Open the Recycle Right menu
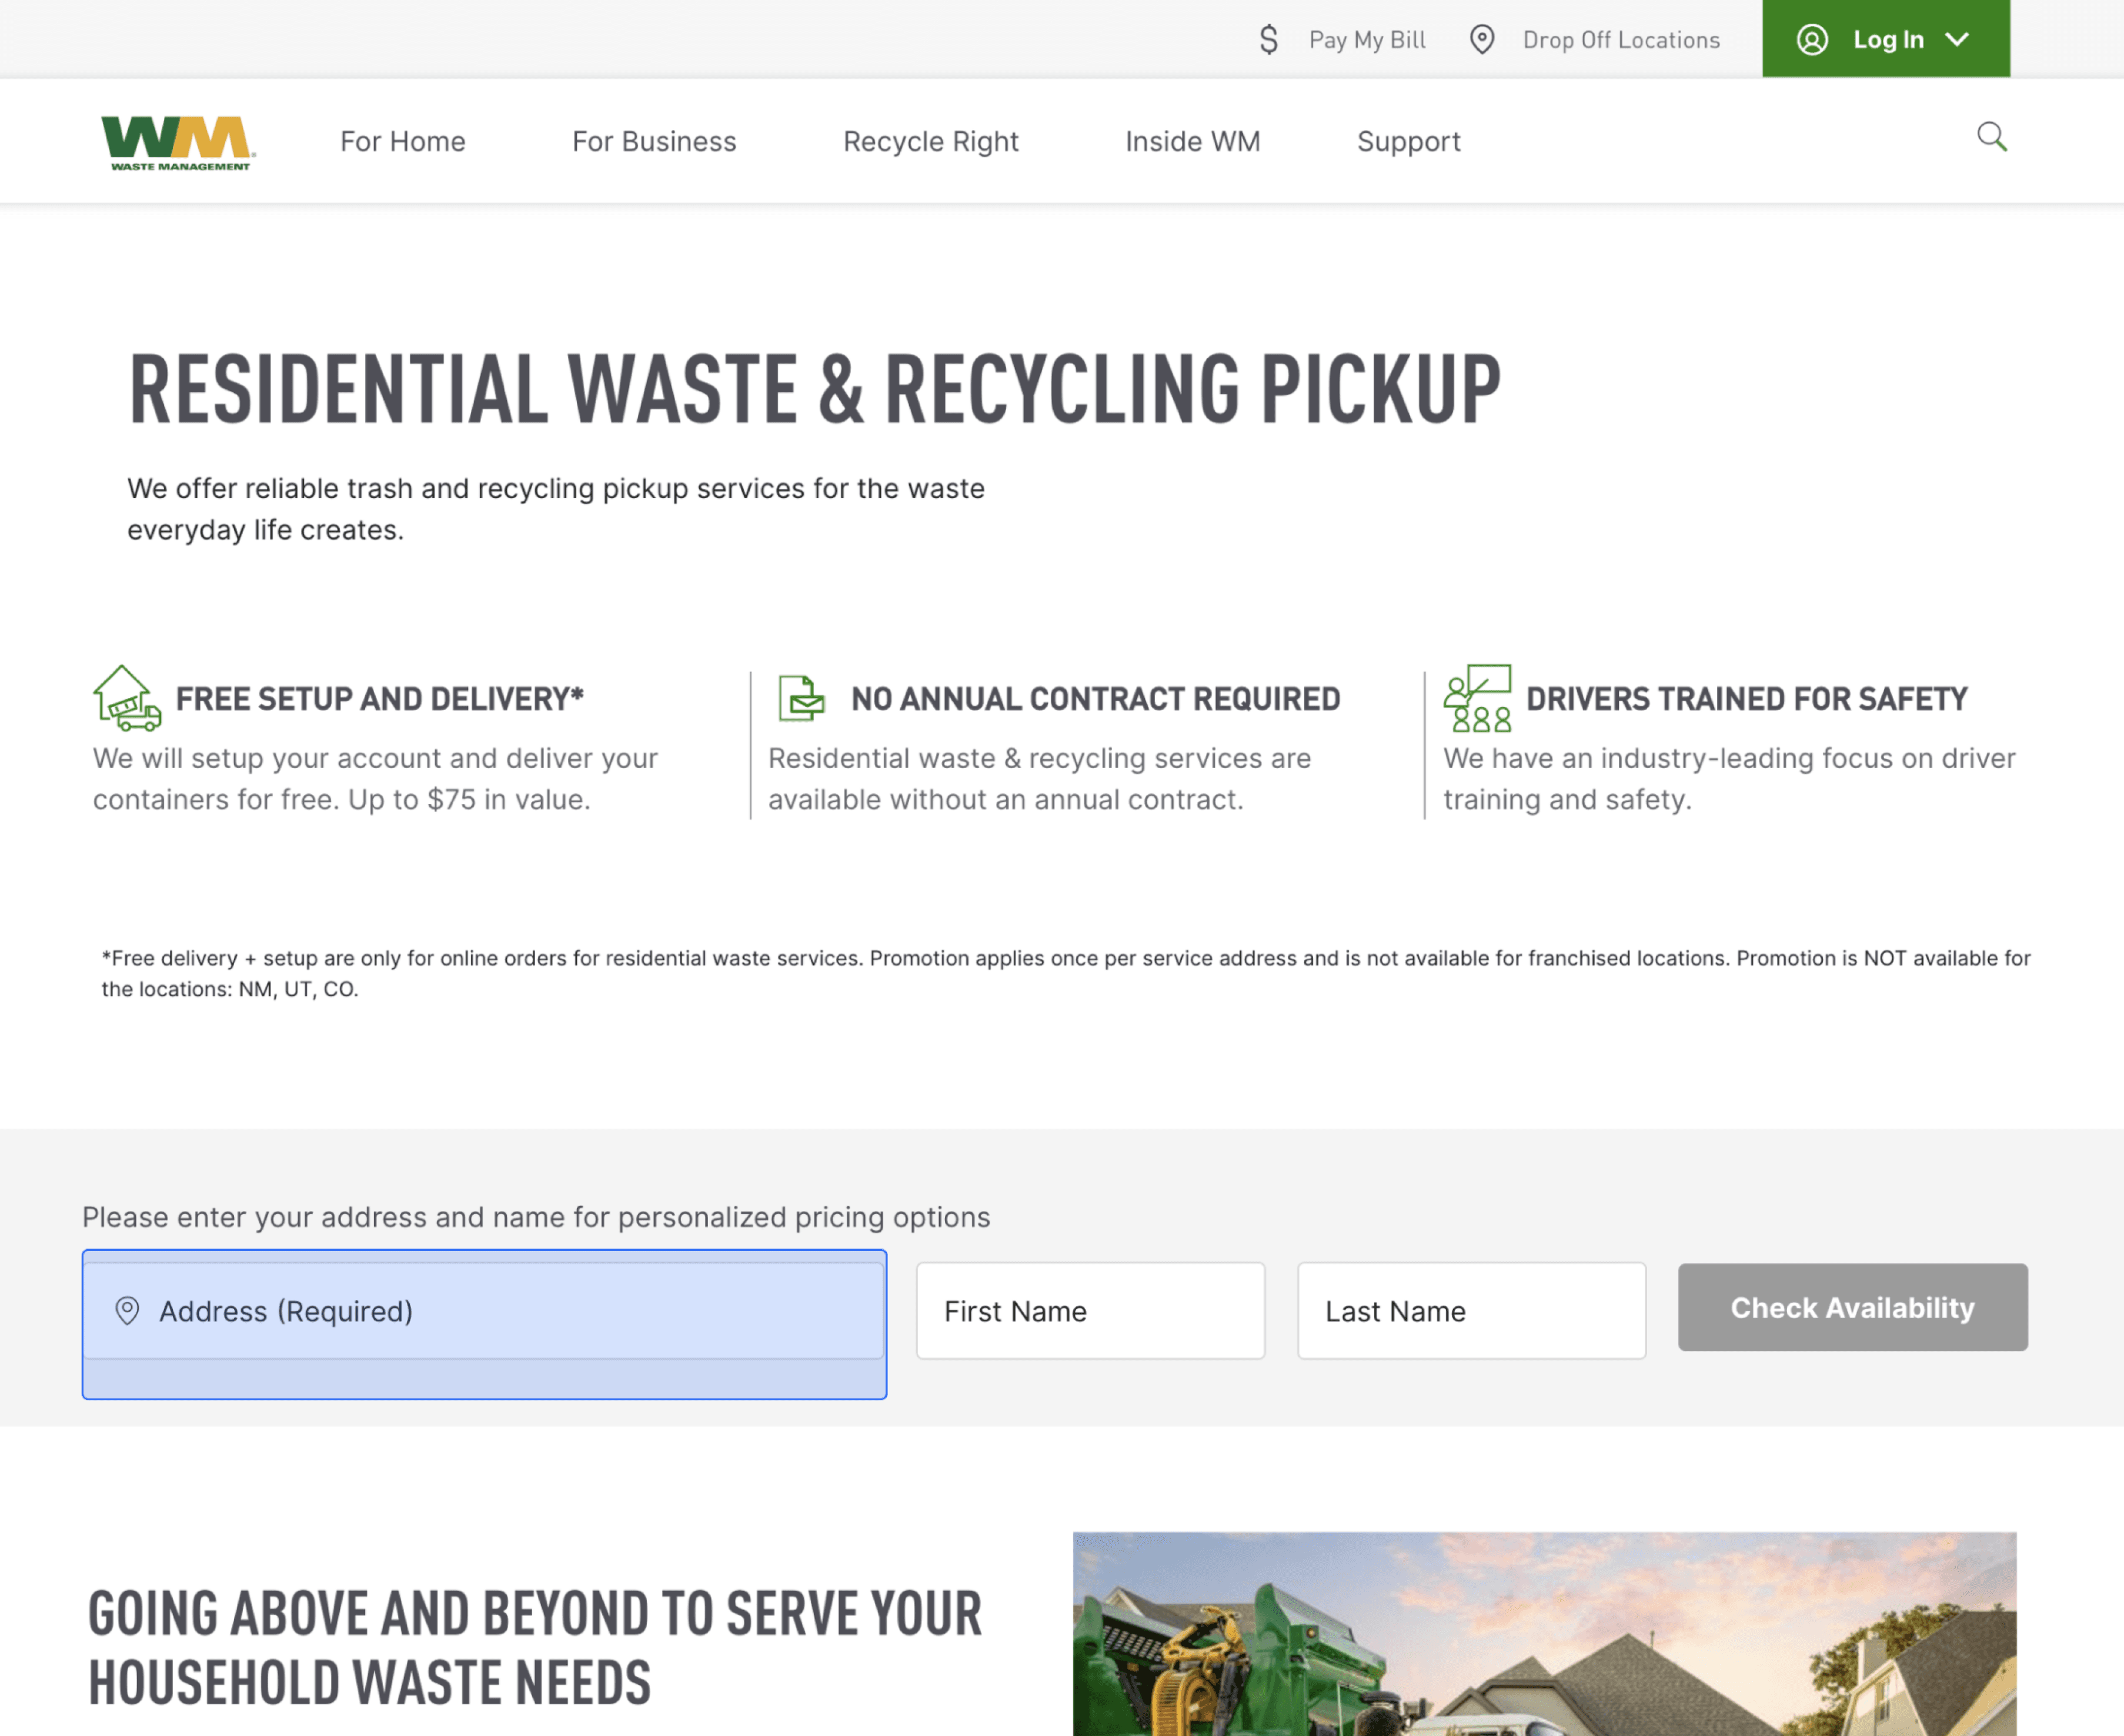The width and height of the screenshot is (2124, 1736). tap(930, 142)
